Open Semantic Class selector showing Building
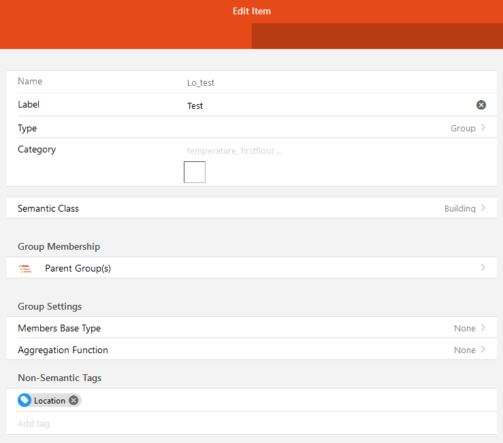 (x=252, y=208)
